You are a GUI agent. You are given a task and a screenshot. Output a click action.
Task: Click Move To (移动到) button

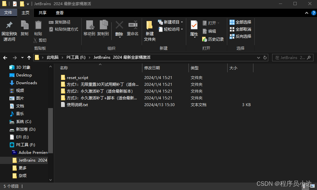89,28
